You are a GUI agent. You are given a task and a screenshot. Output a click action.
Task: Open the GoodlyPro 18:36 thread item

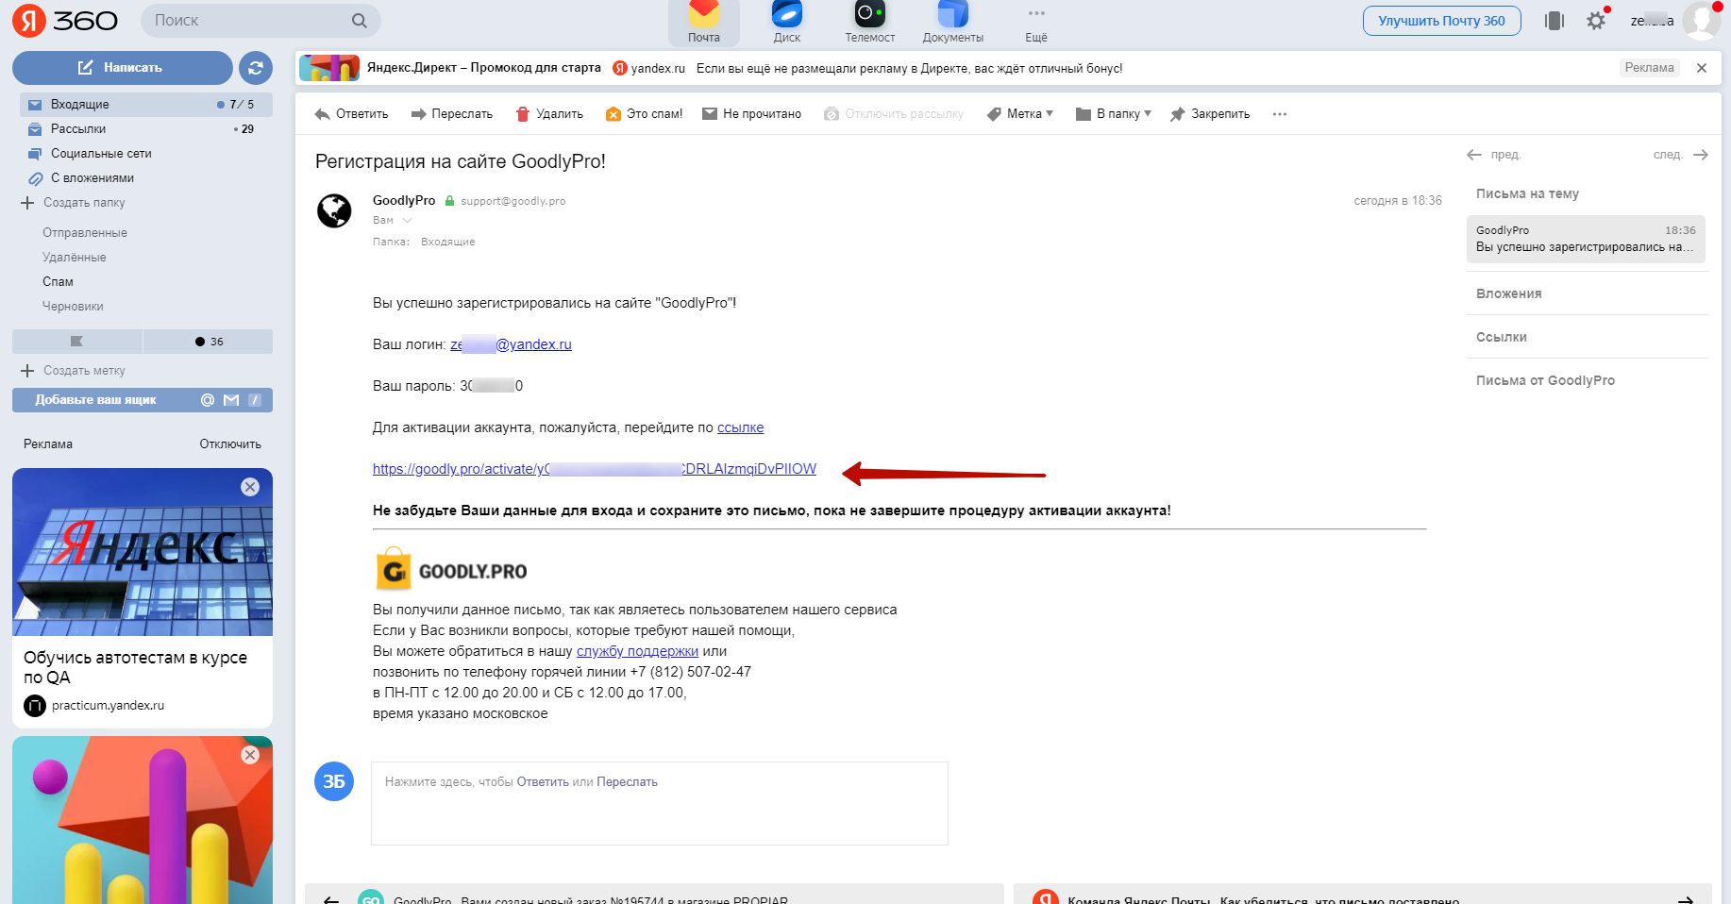tap(1586, 239)
